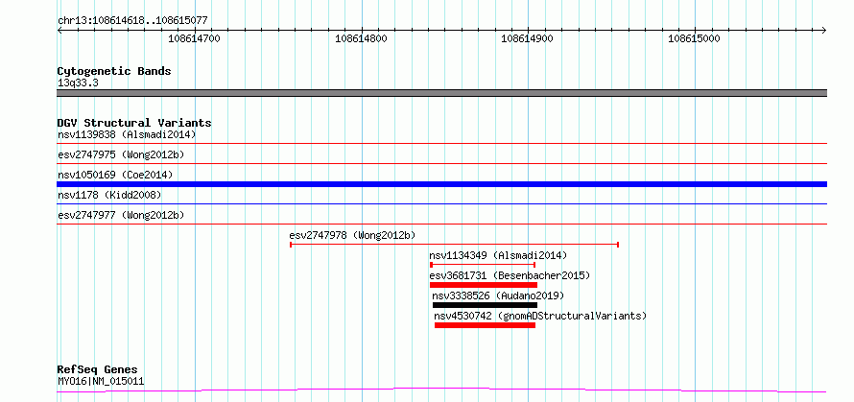854x402 pixels.
Task: Select the thick blue nsv1050169 bar
Action: coord(441,184)
